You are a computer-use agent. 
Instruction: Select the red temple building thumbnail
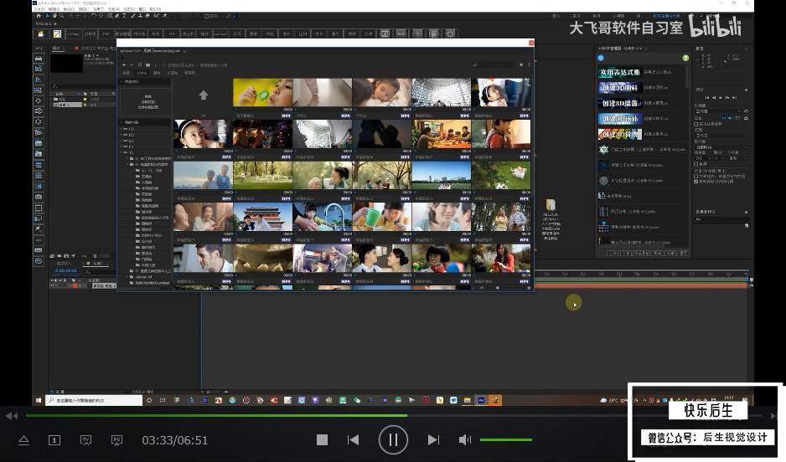coord(262,217)
